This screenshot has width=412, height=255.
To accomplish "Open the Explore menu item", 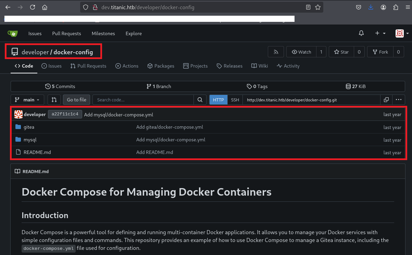I will click(x=134, y=33).
